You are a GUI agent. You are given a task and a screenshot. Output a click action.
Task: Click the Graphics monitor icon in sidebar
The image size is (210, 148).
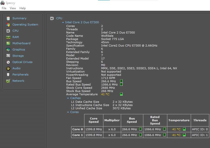tap(8, 49)
